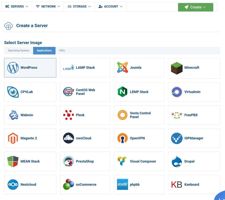Screen dimensions: 225x200
Task: Click the PrestaShop text label
Action: 85,161
